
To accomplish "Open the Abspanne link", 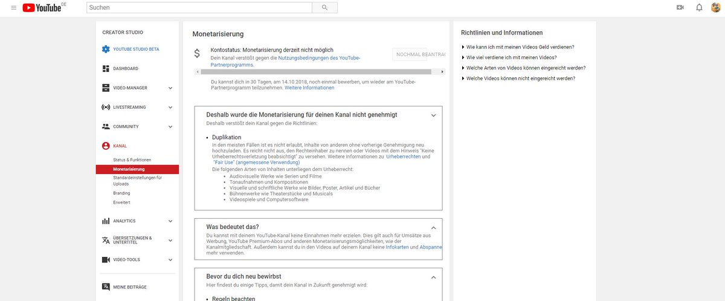I will (x=430, y=247).
